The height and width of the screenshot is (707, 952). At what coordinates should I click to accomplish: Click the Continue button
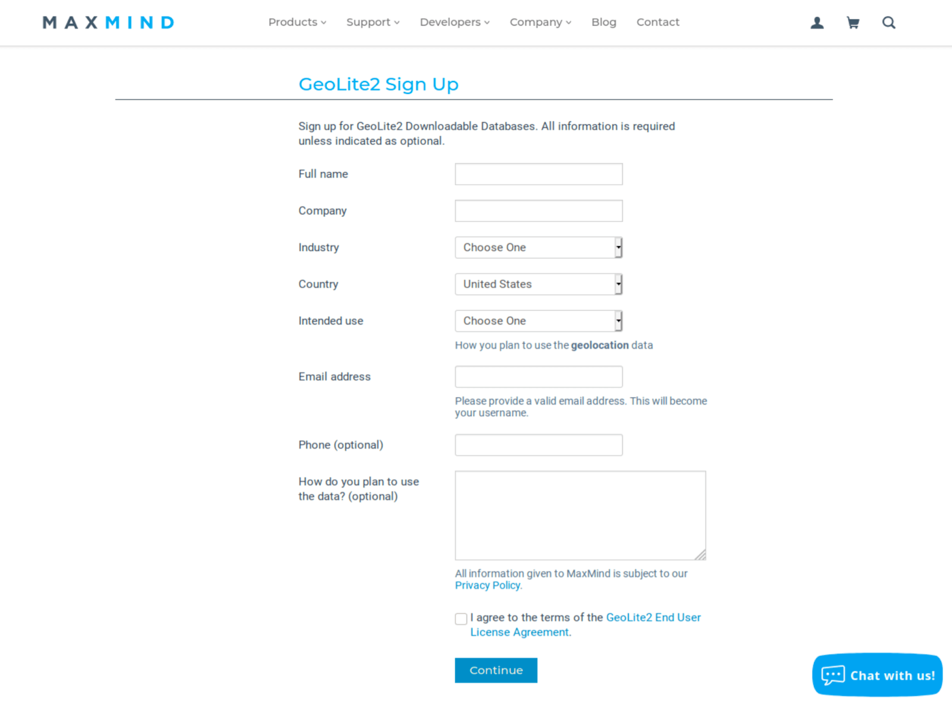coord(496,670)
